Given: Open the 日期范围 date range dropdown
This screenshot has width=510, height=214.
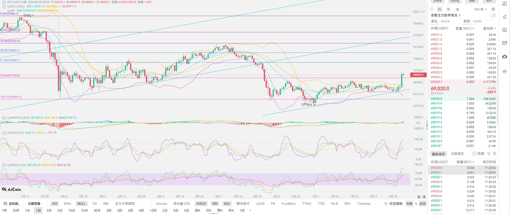Looking at the screenshot, I should [35, 204].
